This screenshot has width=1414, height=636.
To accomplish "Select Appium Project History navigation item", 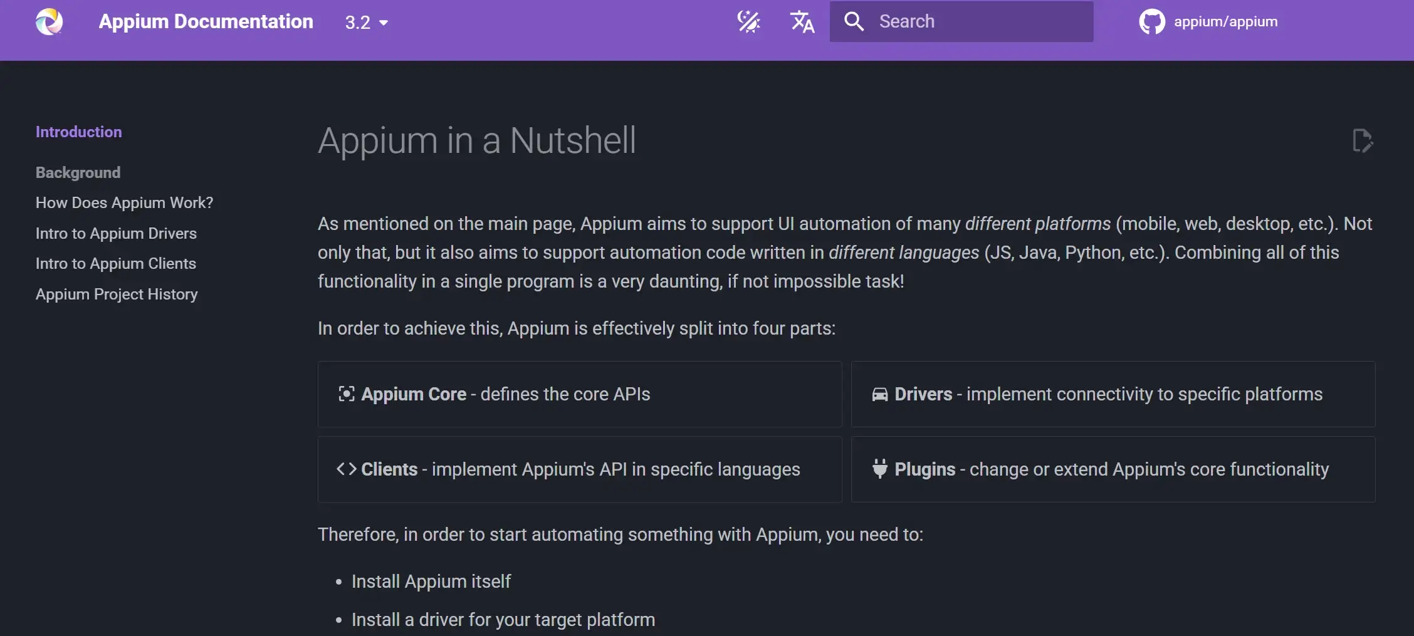I will [x=117, y=293].
